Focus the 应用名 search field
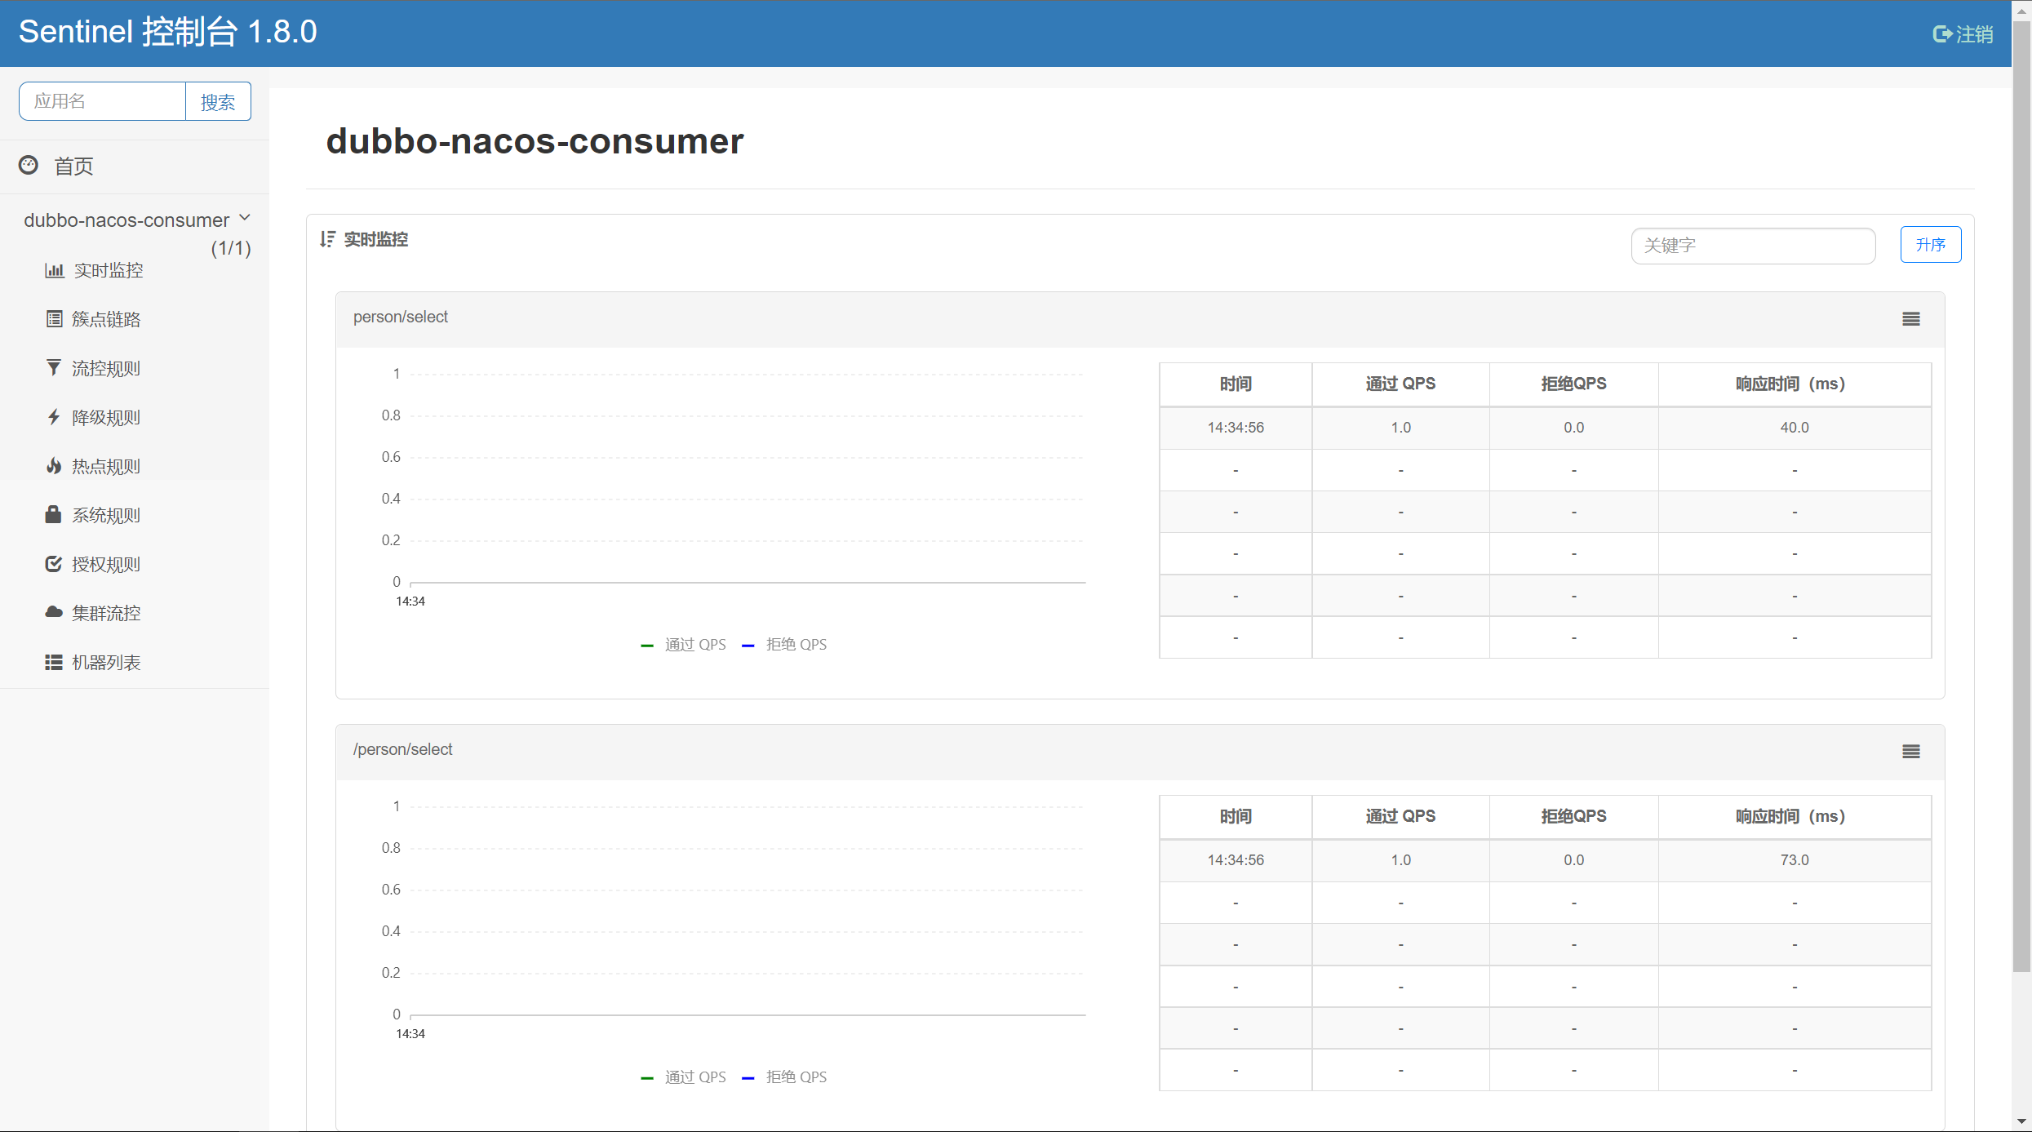 coord(103,101)
